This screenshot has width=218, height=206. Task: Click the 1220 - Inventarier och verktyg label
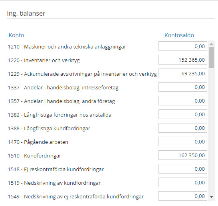44,60
